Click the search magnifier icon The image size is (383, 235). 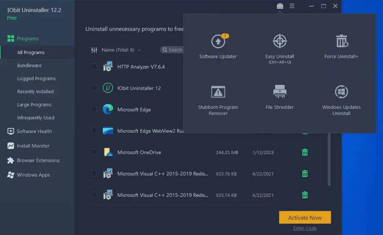pos(165,50)
